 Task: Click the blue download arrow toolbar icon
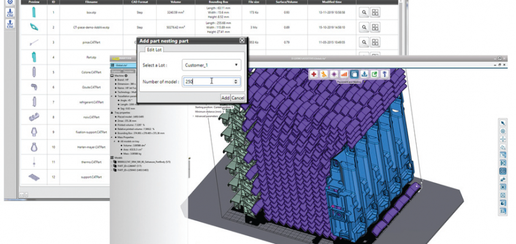[x=364, y=74]
